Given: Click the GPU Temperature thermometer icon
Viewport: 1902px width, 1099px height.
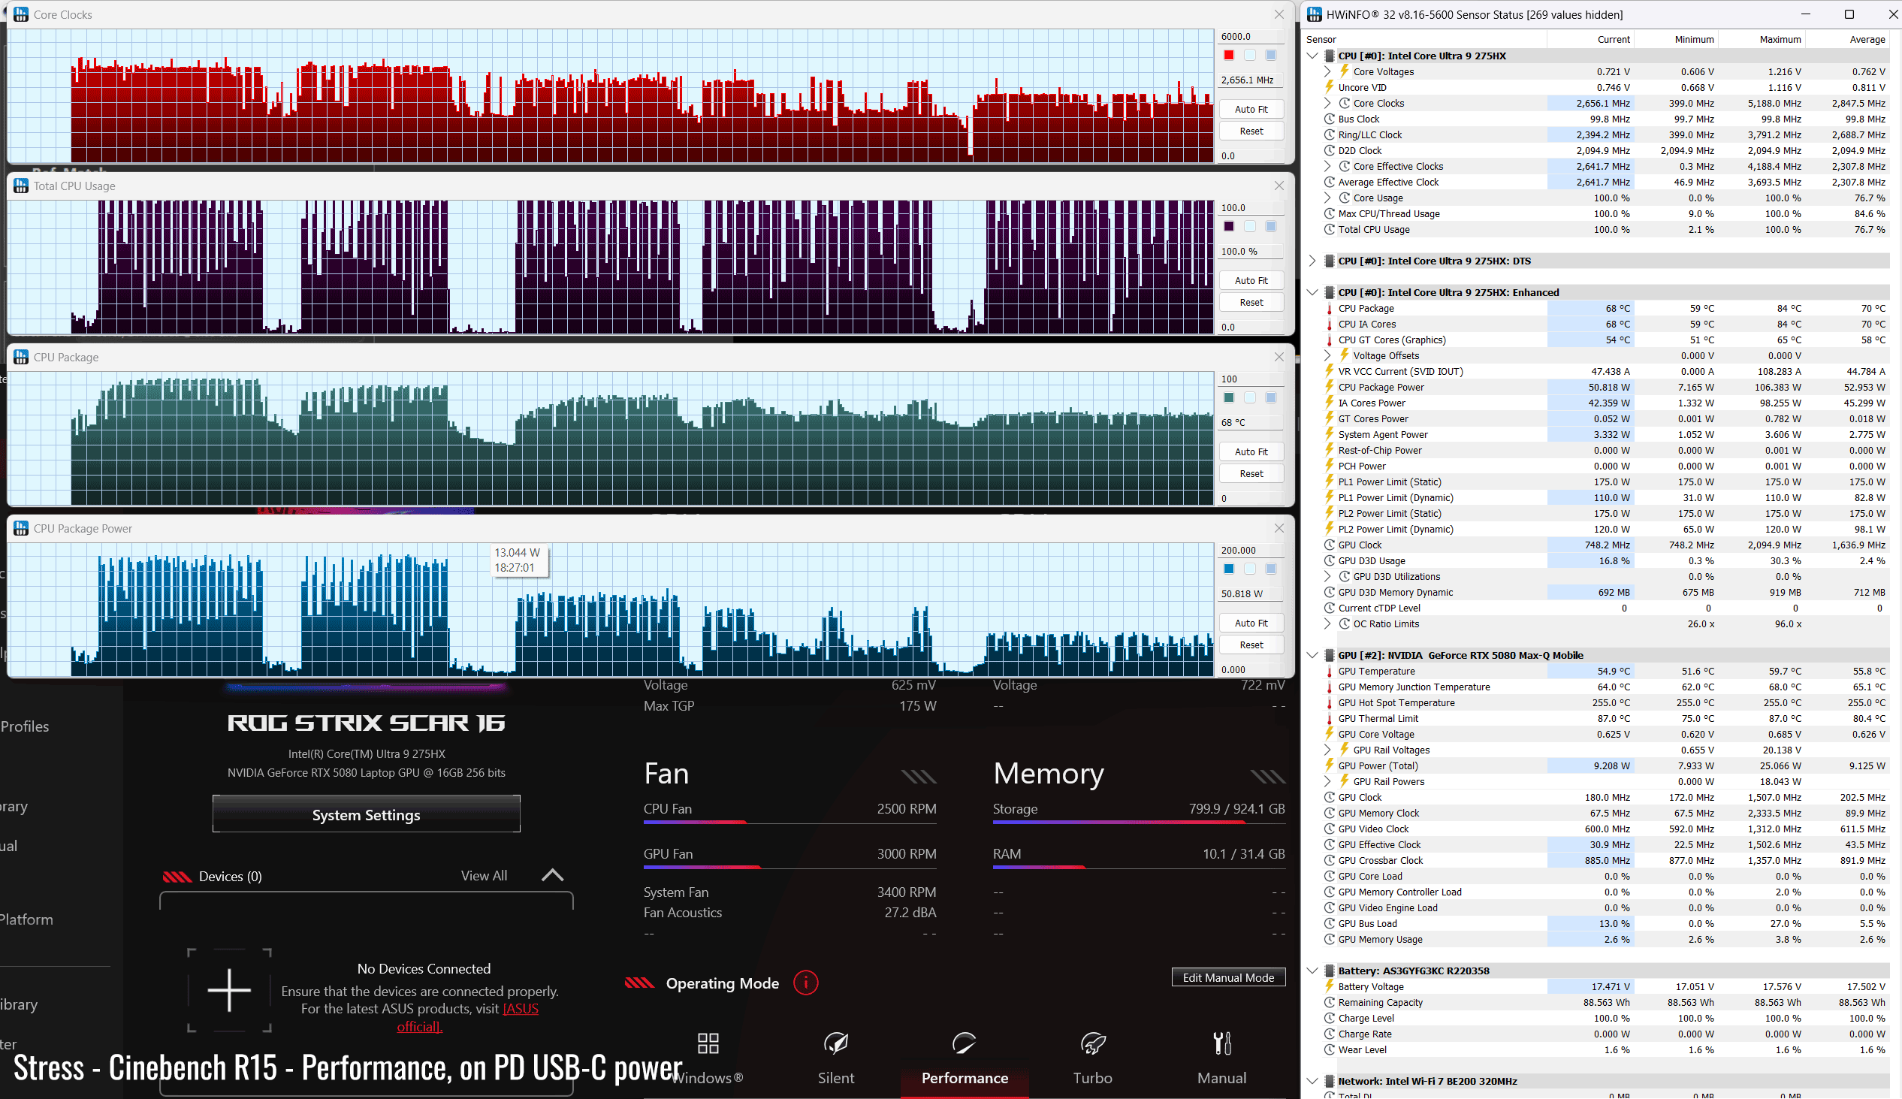Looking at the screenshot, I should coord(1329,671).
